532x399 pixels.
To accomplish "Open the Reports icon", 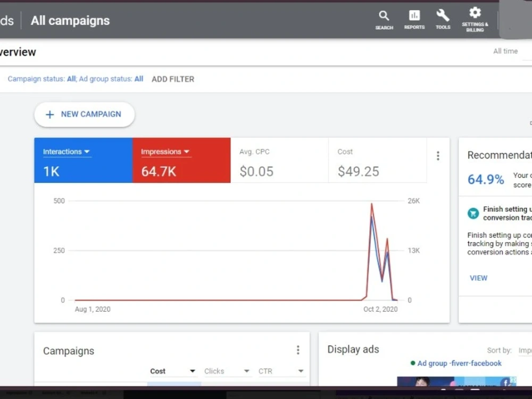I will tap(414, 20).
